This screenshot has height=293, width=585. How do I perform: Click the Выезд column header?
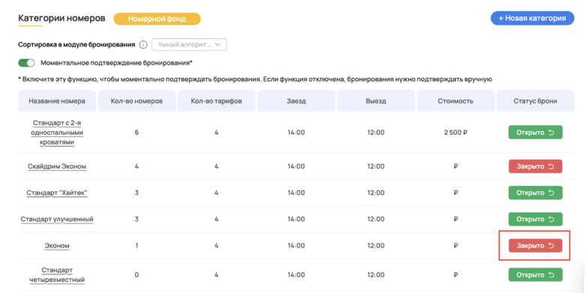[x=376, y=101]
